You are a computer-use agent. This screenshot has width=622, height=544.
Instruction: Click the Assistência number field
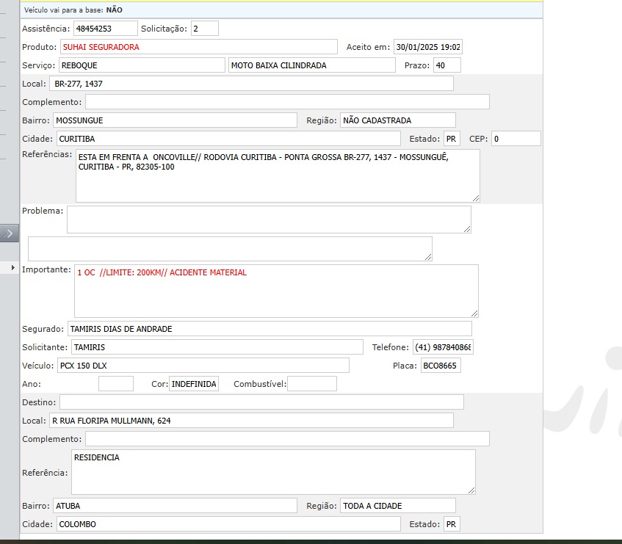click(x=105, y=29)
